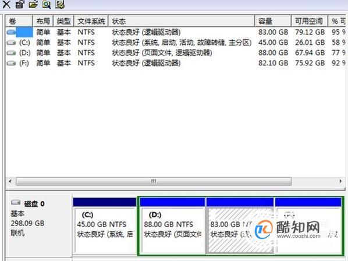Sort by the 卷 column header
This screenshot has height=261, width=348.
tap(19, 21)
